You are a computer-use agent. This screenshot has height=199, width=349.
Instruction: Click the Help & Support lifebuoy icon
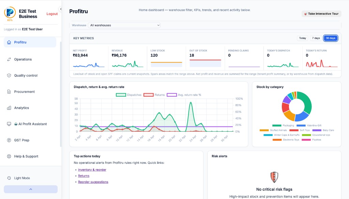click(x=9, y=156)
